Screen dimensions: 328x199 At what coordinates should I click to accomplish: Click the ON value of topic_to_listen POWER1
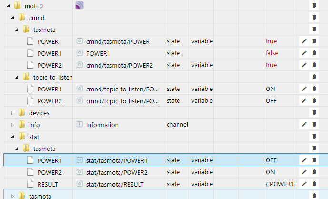[270, 89]
